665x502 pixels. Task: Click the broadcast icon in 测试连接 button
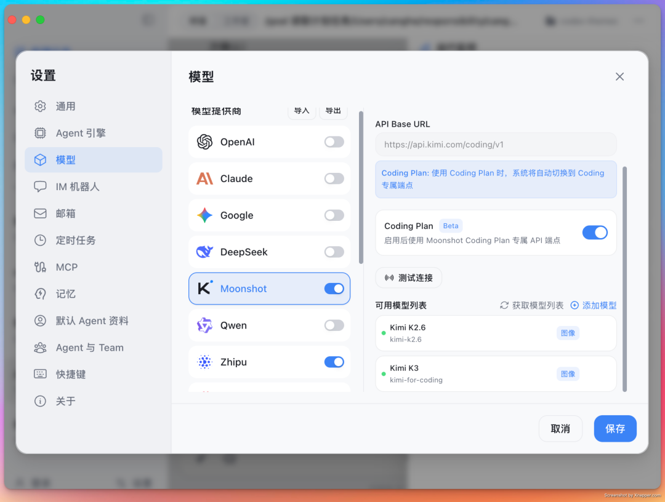point(389,278)
